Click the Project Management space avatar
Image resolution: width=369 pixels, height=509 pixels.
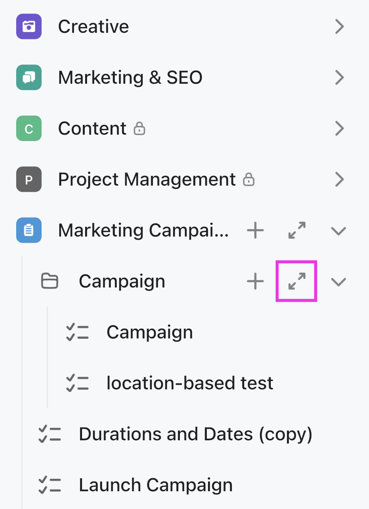(x=29, y=179)
